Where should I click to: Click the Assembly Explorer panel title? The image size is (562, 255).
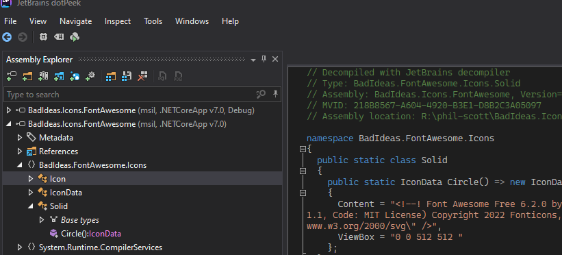[40, 60]
